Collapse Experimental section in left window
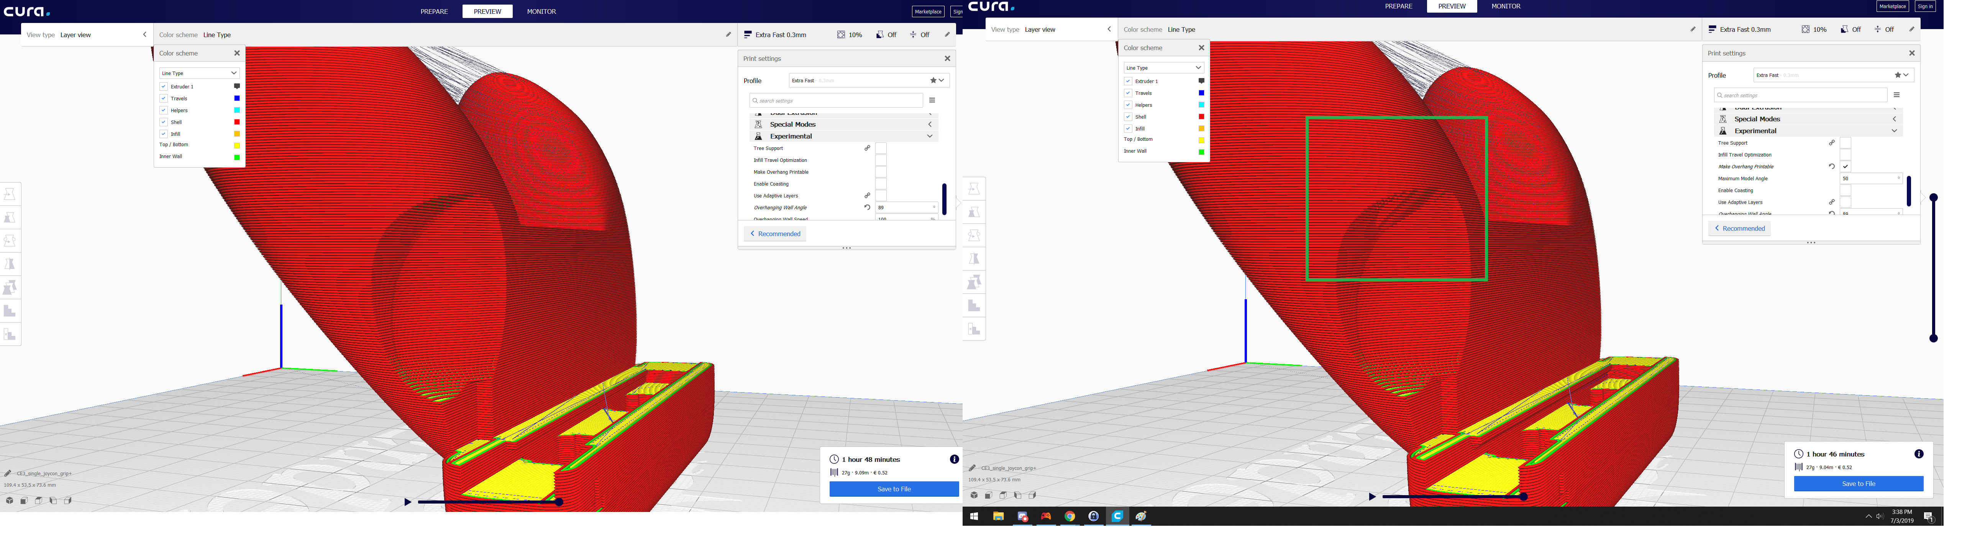The height and width of the screenshot is (551, 1962). (x=844, y=136)
